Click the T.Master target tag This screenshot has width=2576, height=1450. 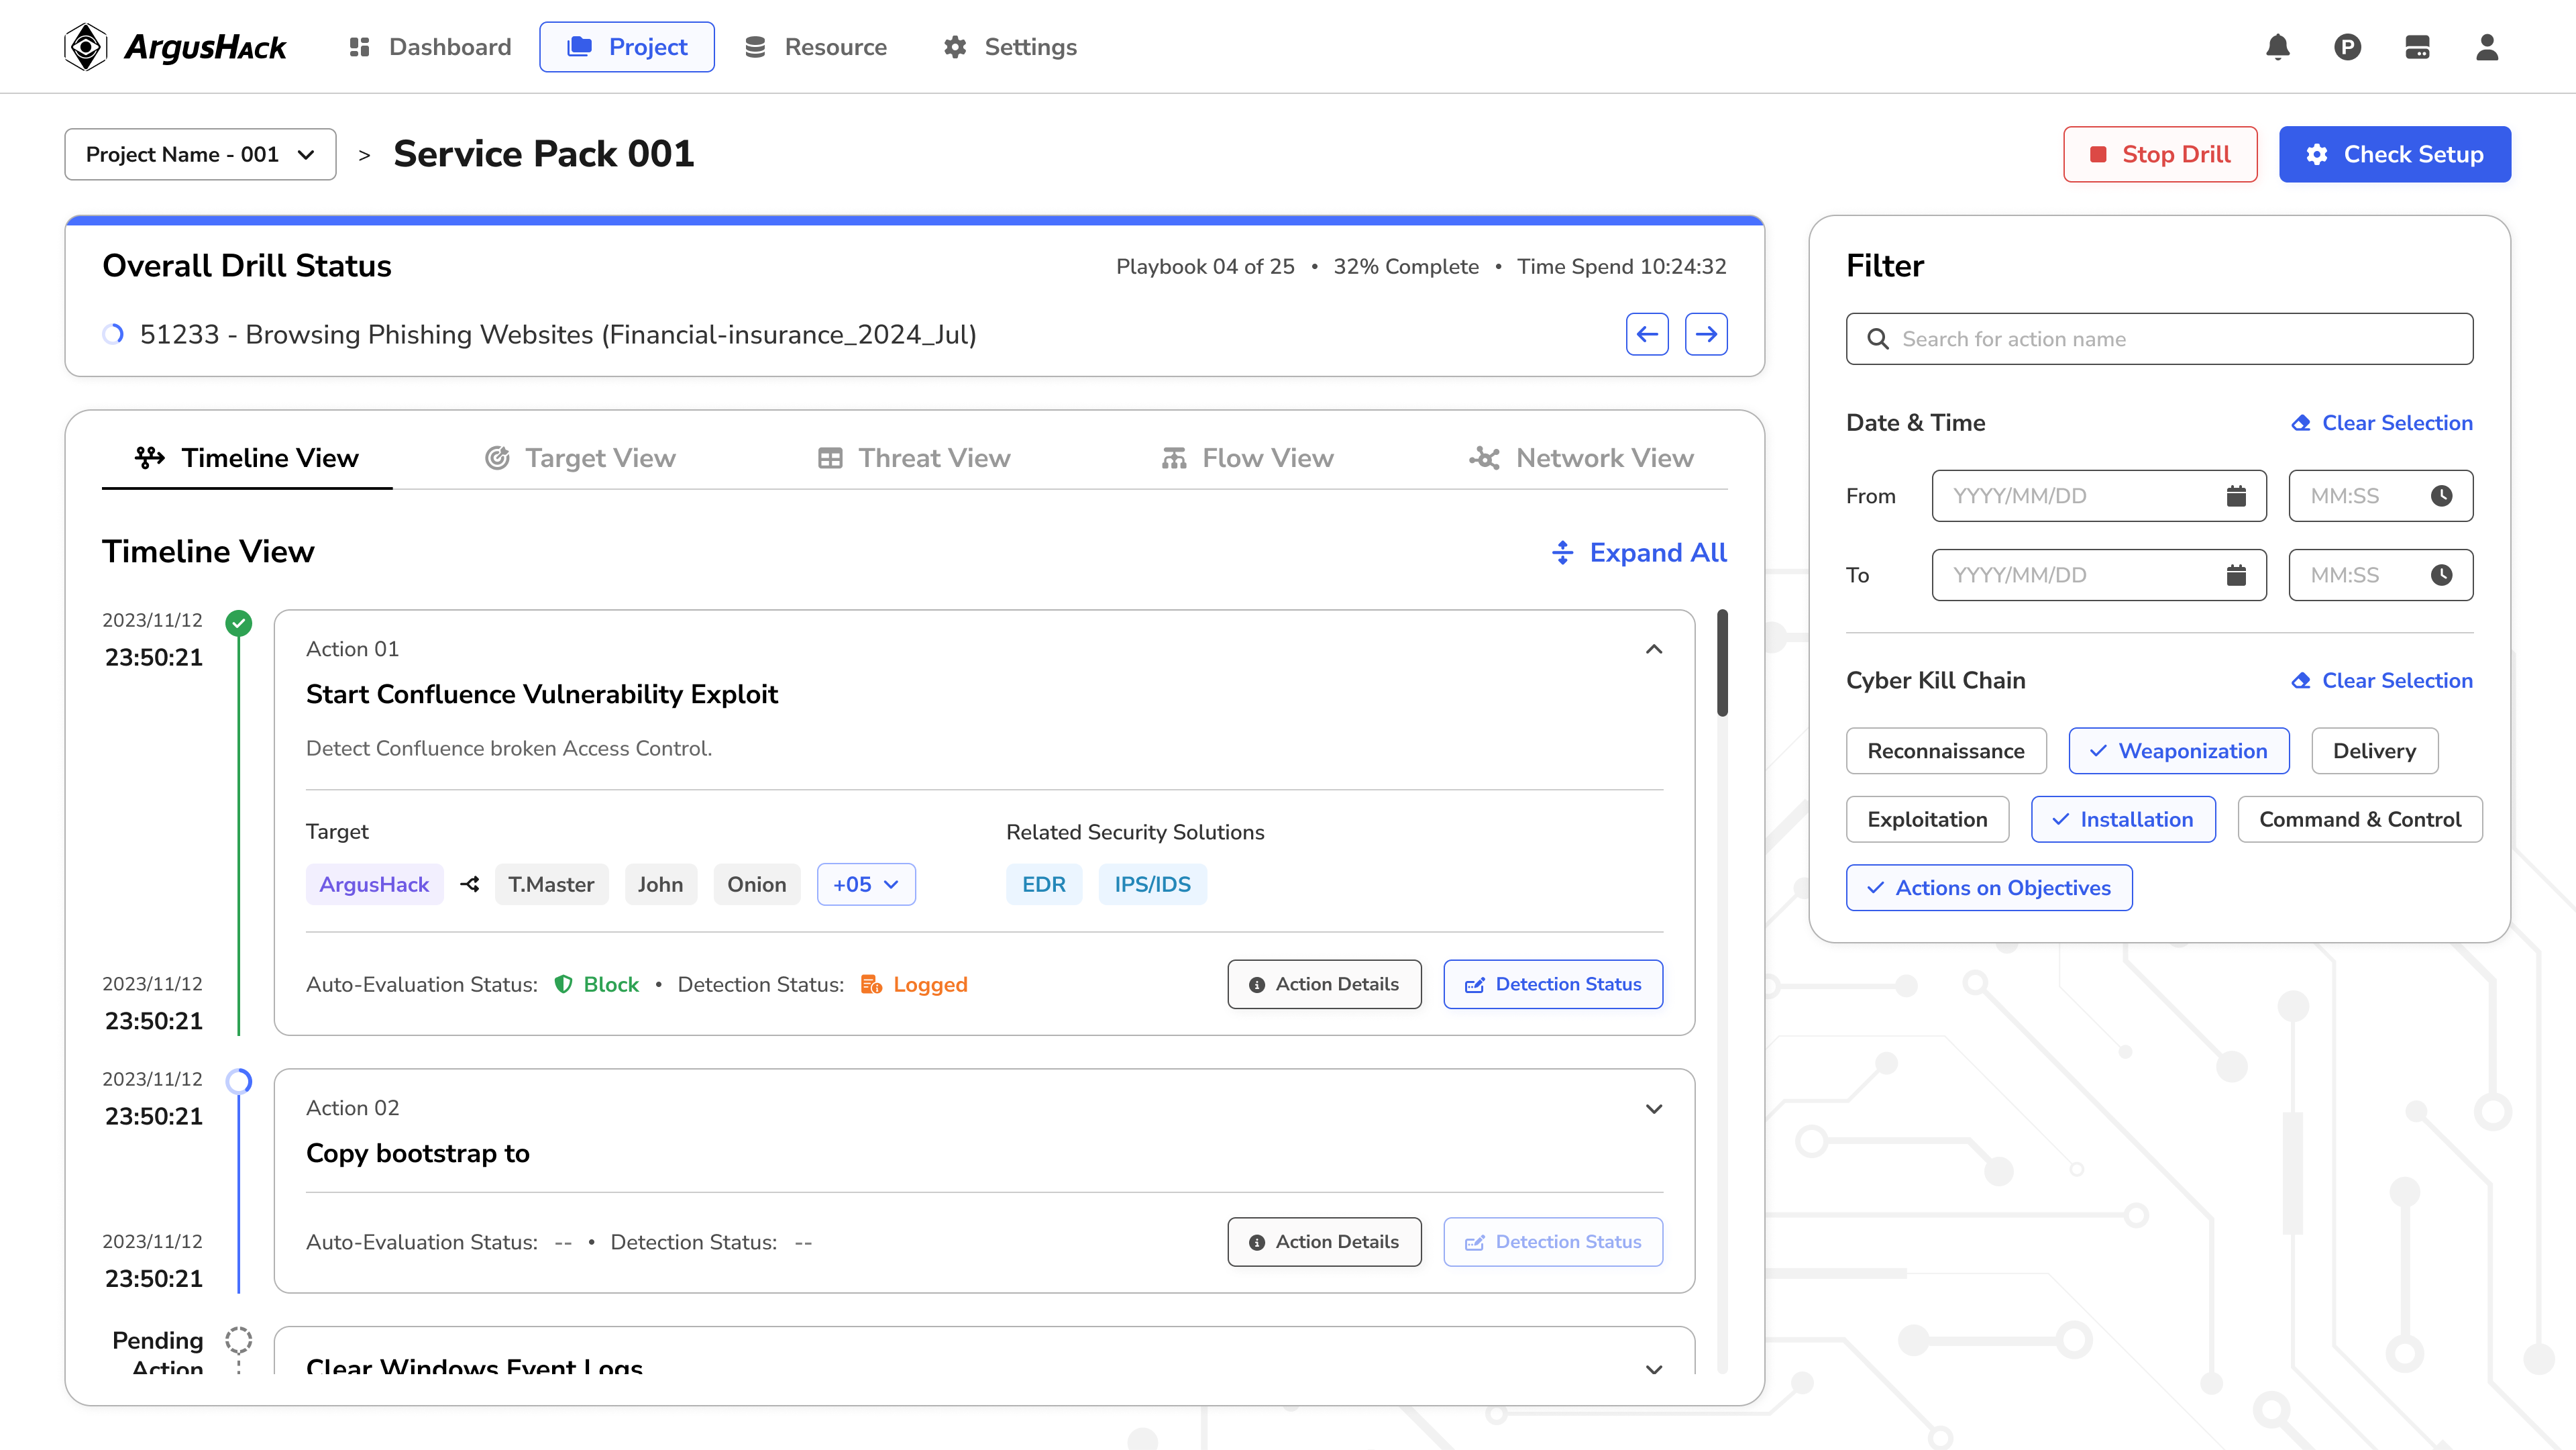[x=551, y=884]
